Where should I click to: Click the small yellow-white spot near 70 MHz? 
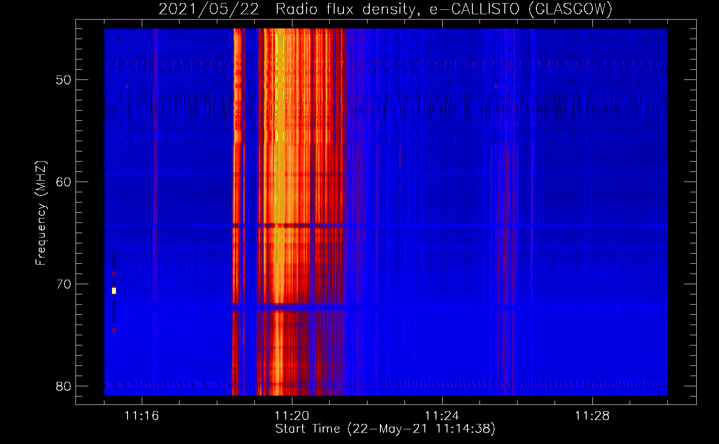(114, 291)
